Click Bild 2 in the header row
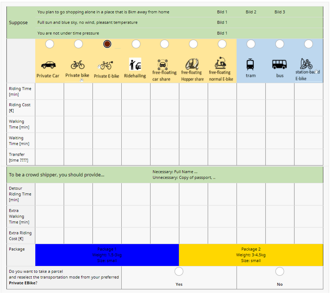 tap(251, 12)
